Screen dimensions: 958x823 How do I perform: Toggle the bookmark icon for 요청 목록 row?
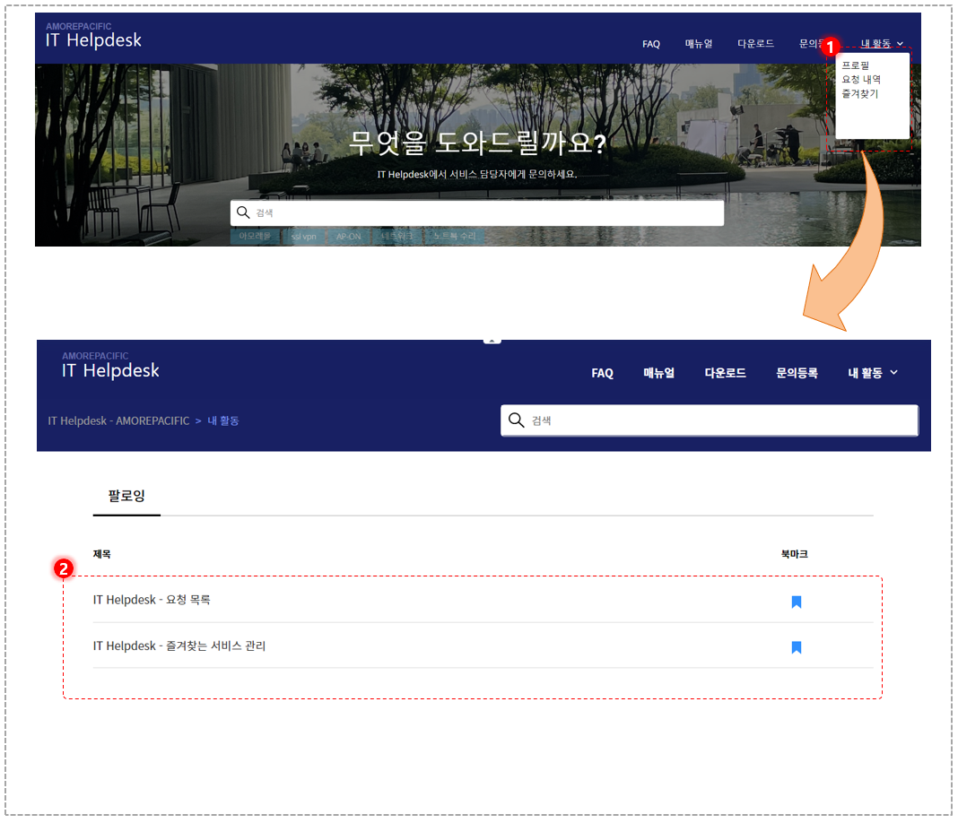click(797, 602)
